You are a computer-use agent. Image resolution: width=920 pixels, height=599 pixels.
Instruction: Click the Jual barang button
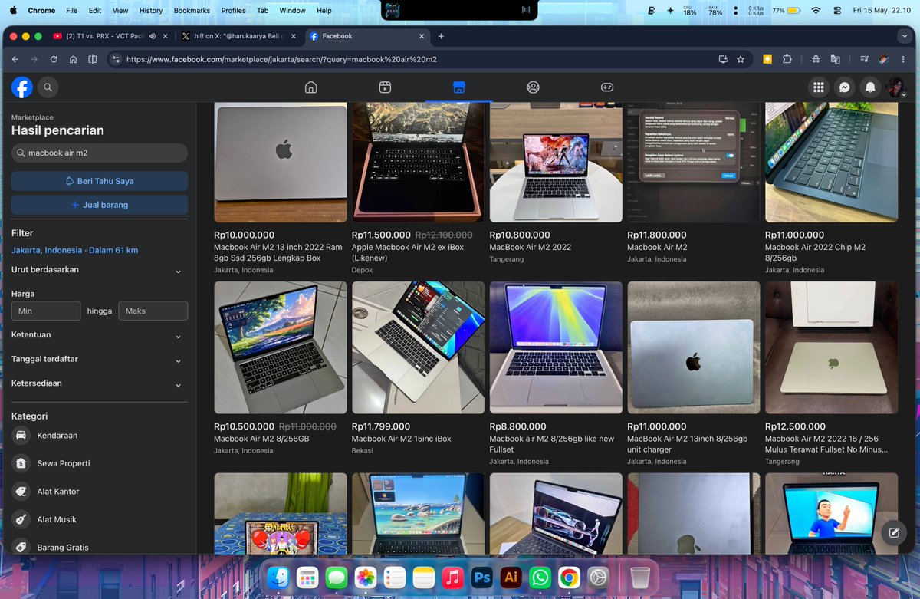(x=100, y=205)
